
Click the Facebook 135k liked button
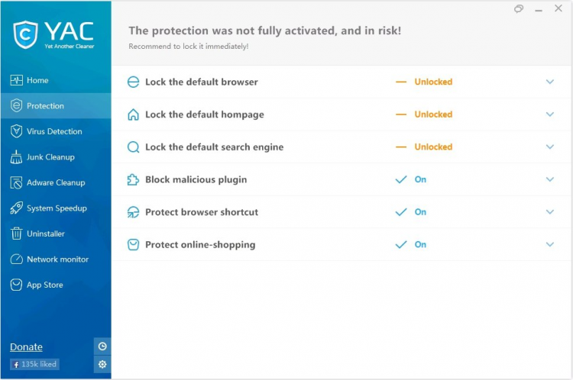[34, 365]
